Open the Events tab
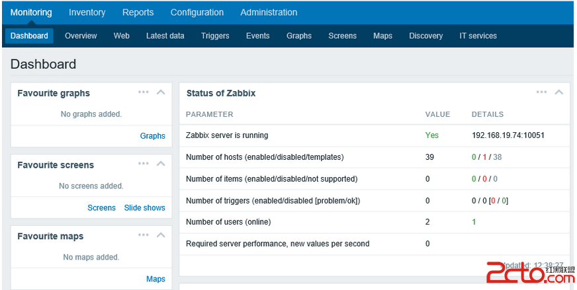577x290 pixels. click(x=257, y=36)
